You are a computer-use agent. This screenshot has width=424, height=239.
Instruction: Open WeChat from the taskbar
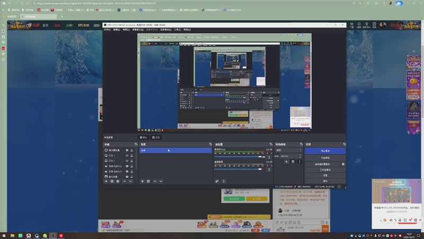pyautogui.click(x=45, y=236)
